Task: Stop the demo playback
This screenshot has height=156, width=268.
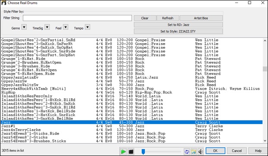Action: pyautogui.click(x=131, y=151)
